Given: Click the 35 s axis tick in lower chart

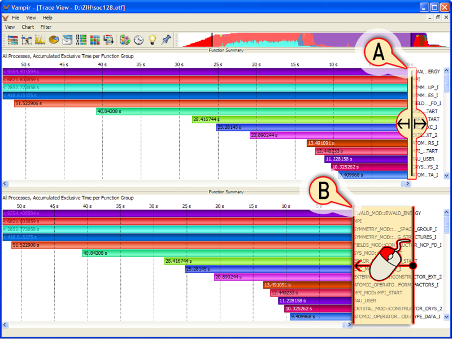Looking at the screenshot, I should tap(120, 206).
